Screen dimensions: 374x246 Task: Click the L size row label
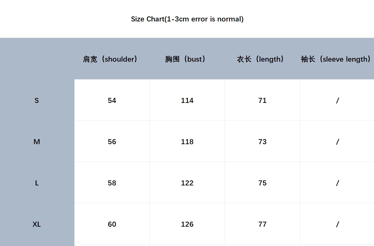click(x=37, y=183)
